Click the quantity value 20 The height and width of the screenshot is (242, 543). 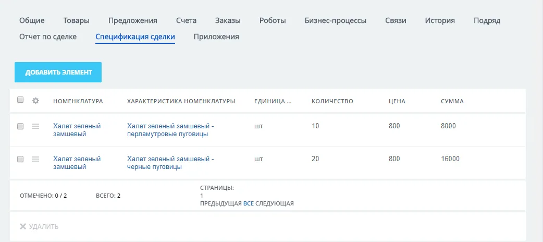point(315,159)
